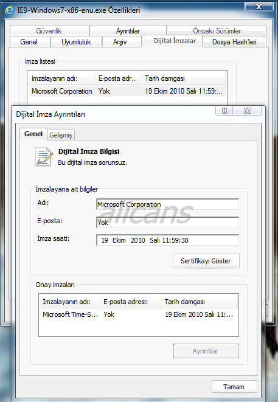
Task: Switch to the Önceki Sürümler tab
Action: [x=217, y=31]
